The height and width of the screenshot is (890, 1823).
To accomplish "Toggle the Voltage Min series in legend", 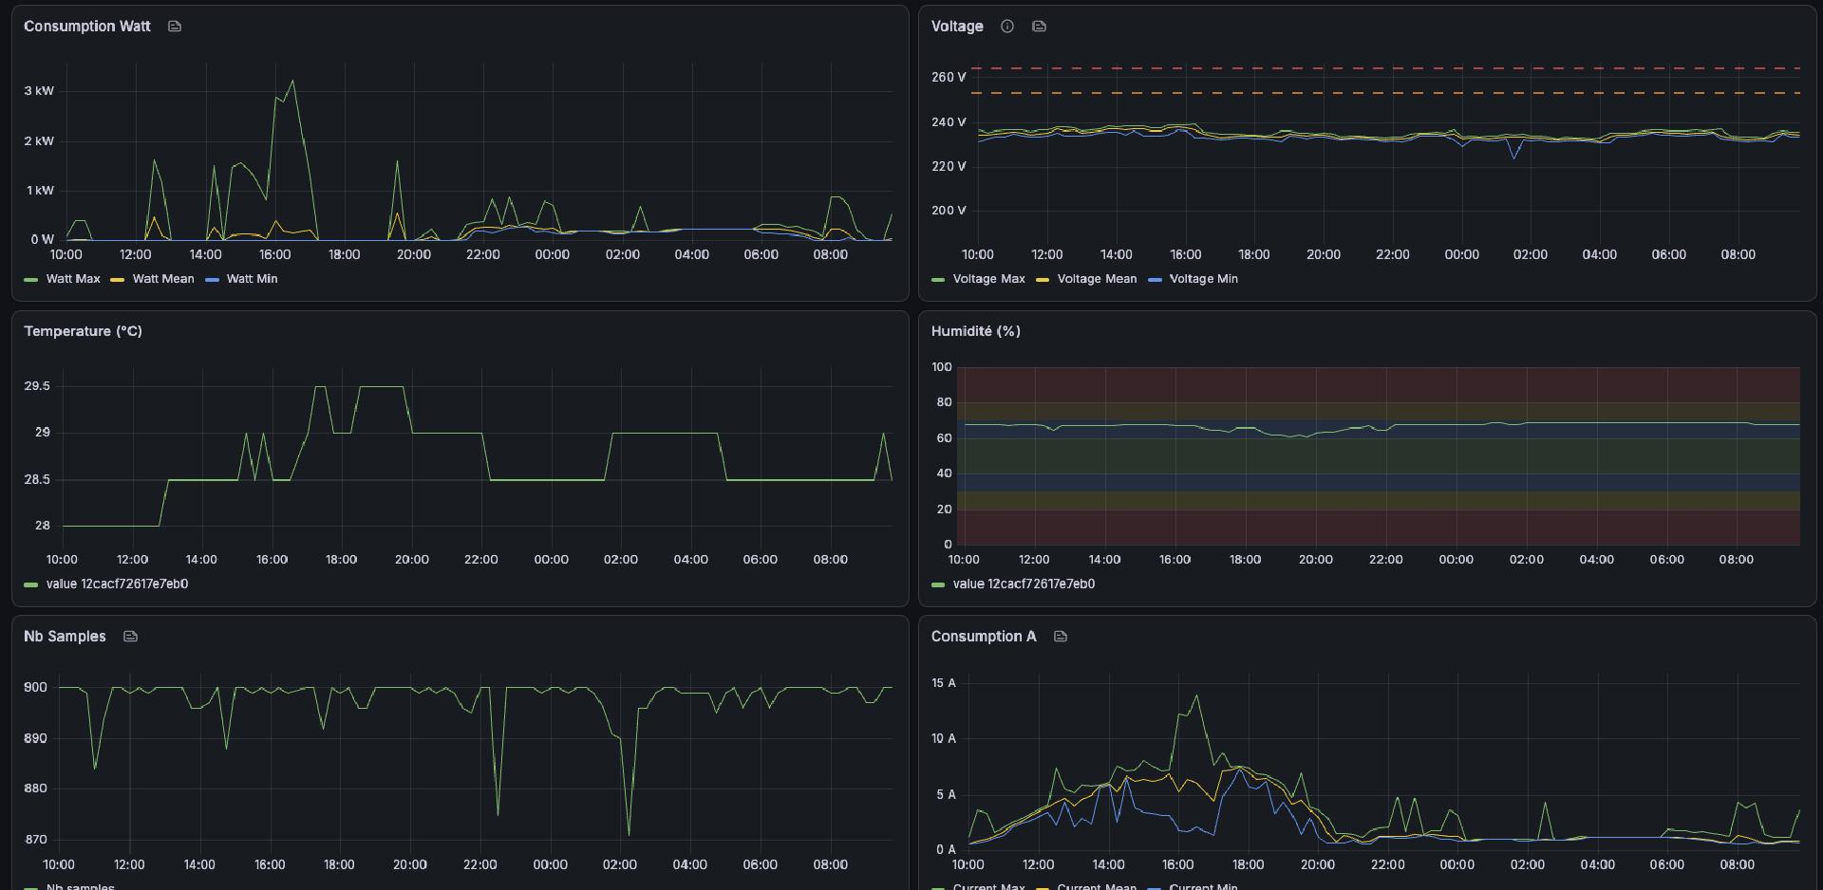I will coord(1203,279).
